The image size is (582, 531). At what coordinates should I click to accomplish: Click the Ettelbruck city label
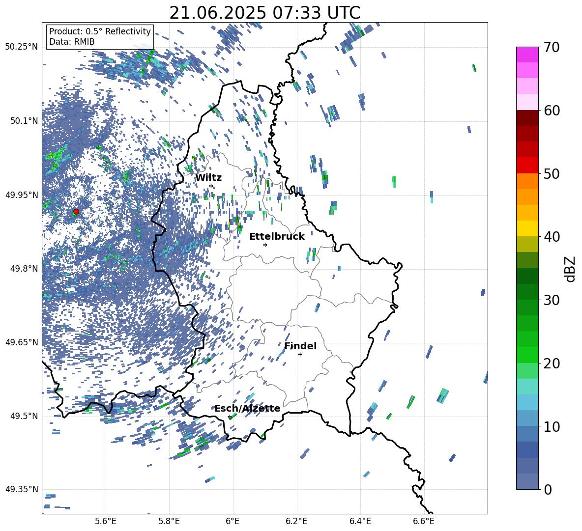point(277,237)
